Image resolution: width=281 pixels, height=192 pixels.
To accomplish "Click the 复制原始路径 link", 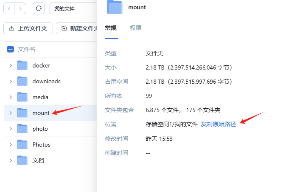I will point(218,124).
